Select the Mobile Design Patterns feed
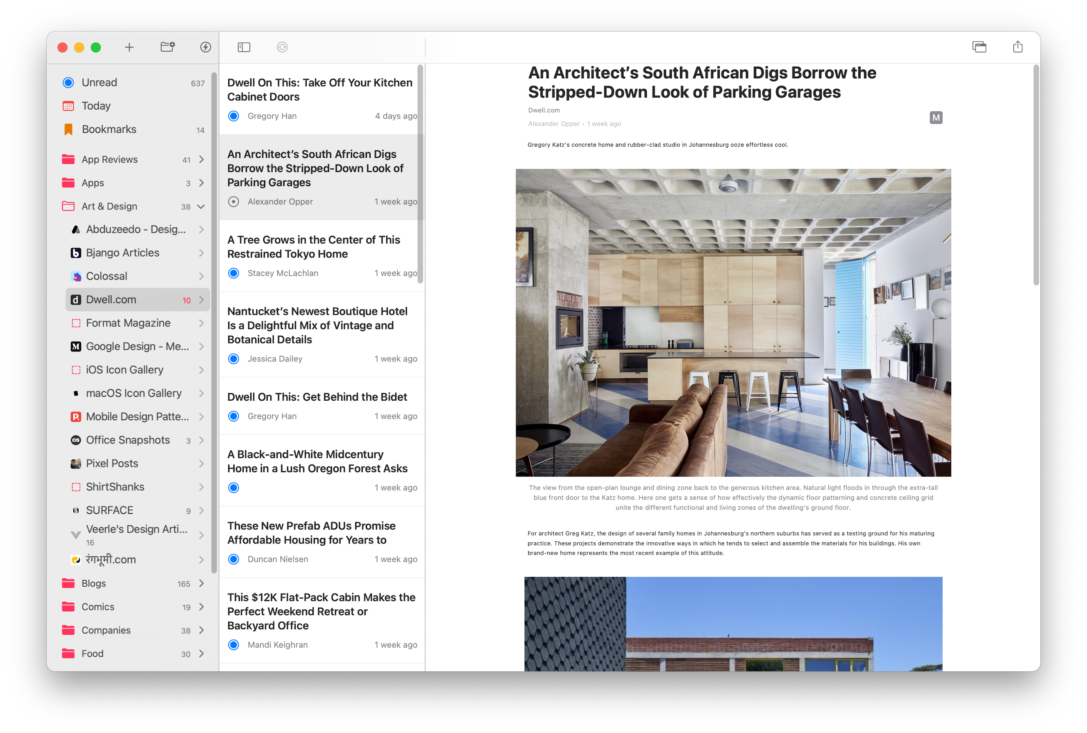 tap(137, 416)
